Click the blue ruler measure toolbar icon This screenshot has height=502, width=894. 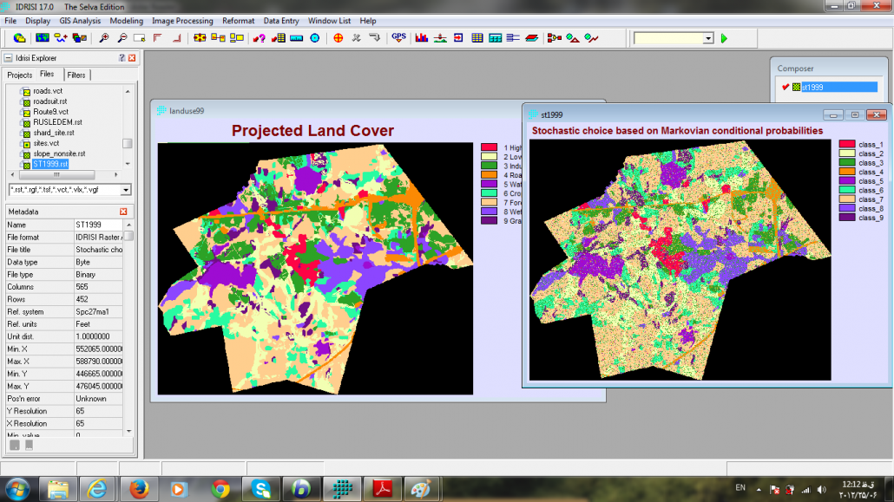[296, 38]
